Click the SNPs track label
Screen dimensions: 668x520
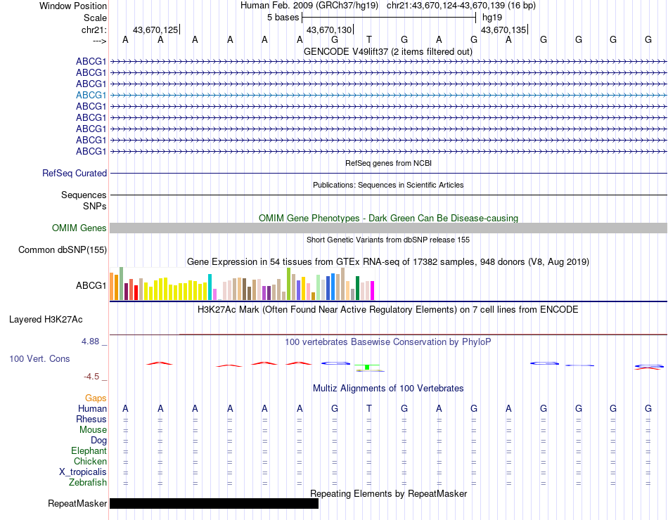pos(95,206)
